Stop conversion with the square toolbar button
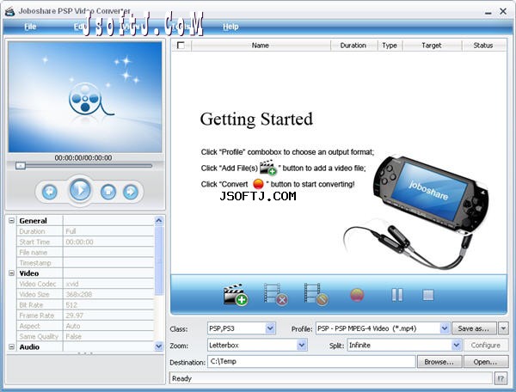Screen dimensions: 516x392 [x=428, y=295]
